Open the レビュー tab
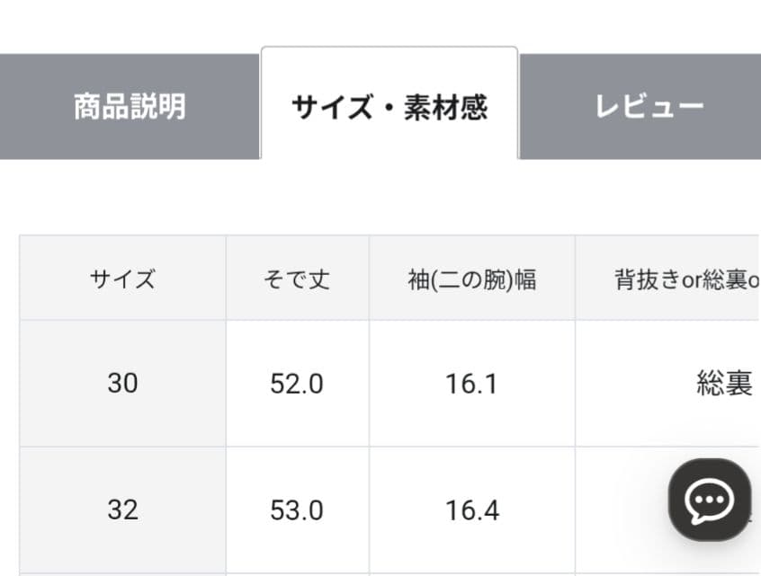 [x=649, y=104]
